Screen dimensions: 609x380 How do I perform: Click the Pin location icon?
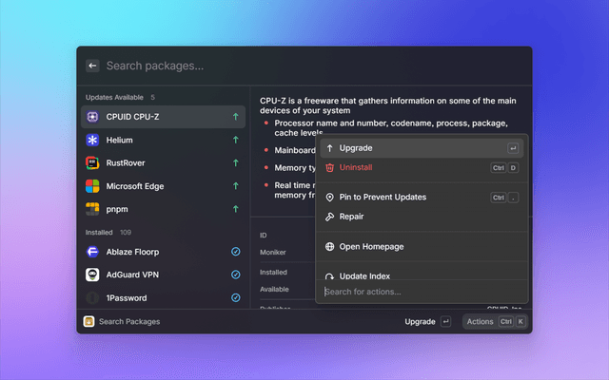tap(329, 197)
